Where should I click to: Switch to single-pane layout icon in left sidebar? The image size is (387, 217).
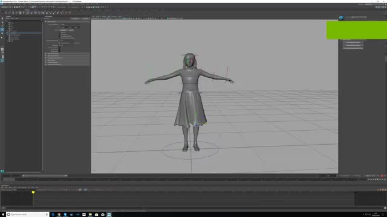[x=2, y=49]
